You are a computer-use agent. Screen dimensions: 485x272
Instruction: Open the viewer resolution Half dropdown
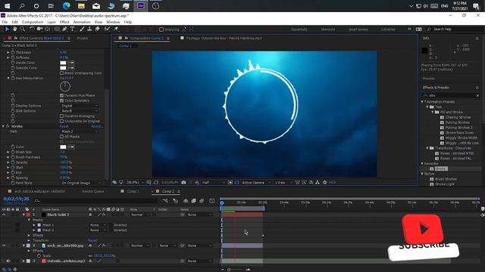tap(213, 183)
